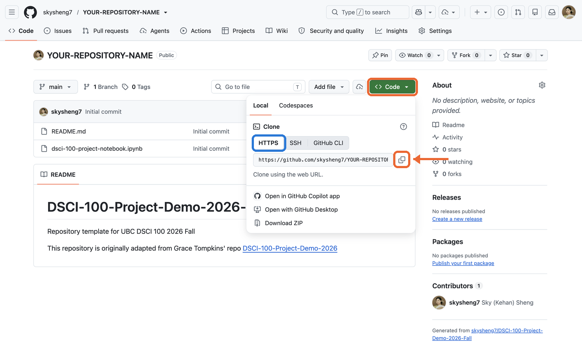Screen dimensions: 582x349
Task: Open the create new plus dropdown
Action: click(x=481, y=12)
